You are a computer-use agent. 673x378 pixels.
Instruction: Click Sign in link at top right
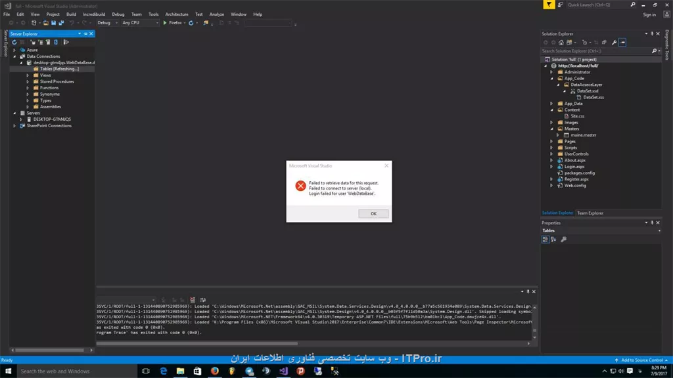[649, 14]
